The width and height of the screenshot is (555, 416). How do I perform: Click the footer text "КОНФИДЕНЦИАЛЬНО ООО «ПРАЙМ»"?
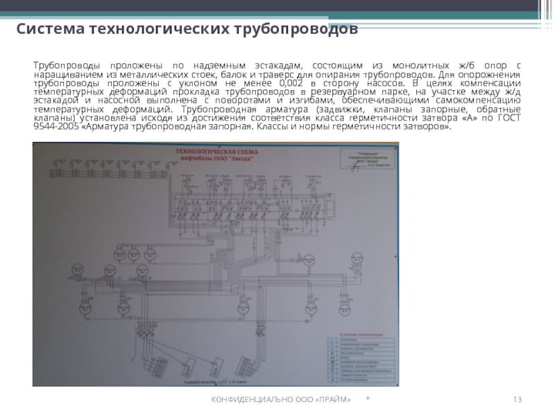(281, 399)
